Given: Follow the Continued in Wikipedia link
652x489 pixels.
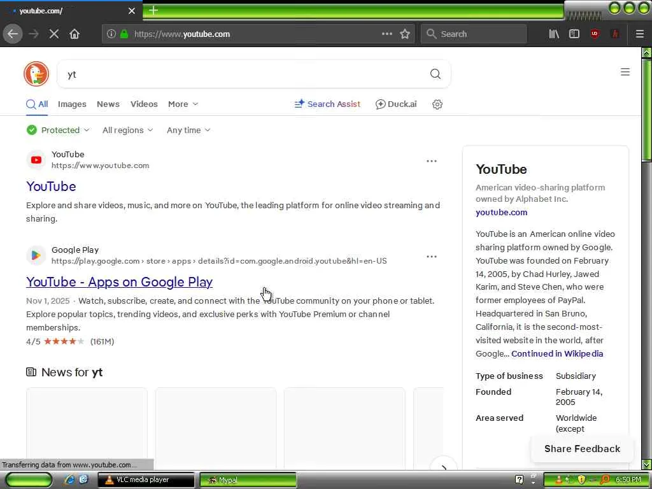Looking at the screenshot, I should click(557, 354).
